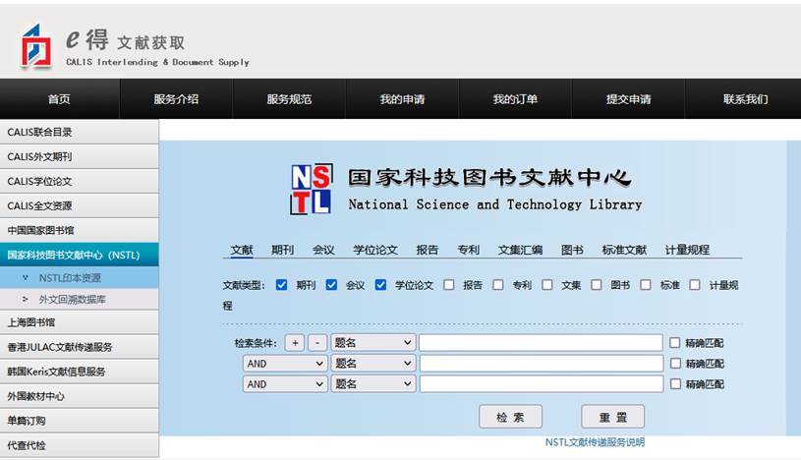Enable 精确匹配 for first search row
The height and width of the screenshot is (460, 801).
(x=675, y=342)
